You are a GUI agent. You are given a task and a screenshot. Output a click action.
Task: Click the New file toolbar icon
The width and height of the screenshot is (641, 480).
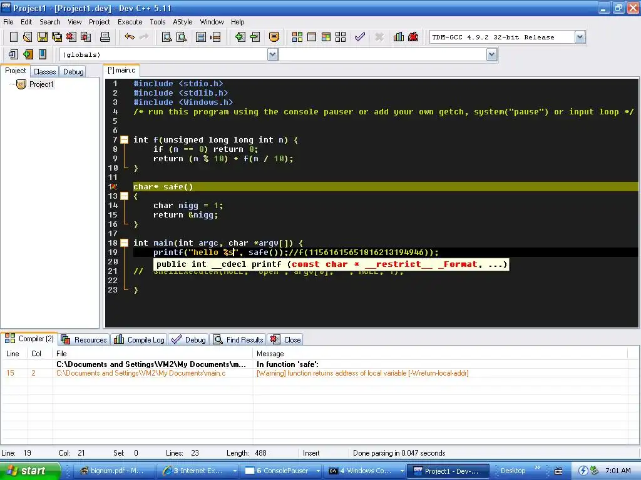click(14, 37)
